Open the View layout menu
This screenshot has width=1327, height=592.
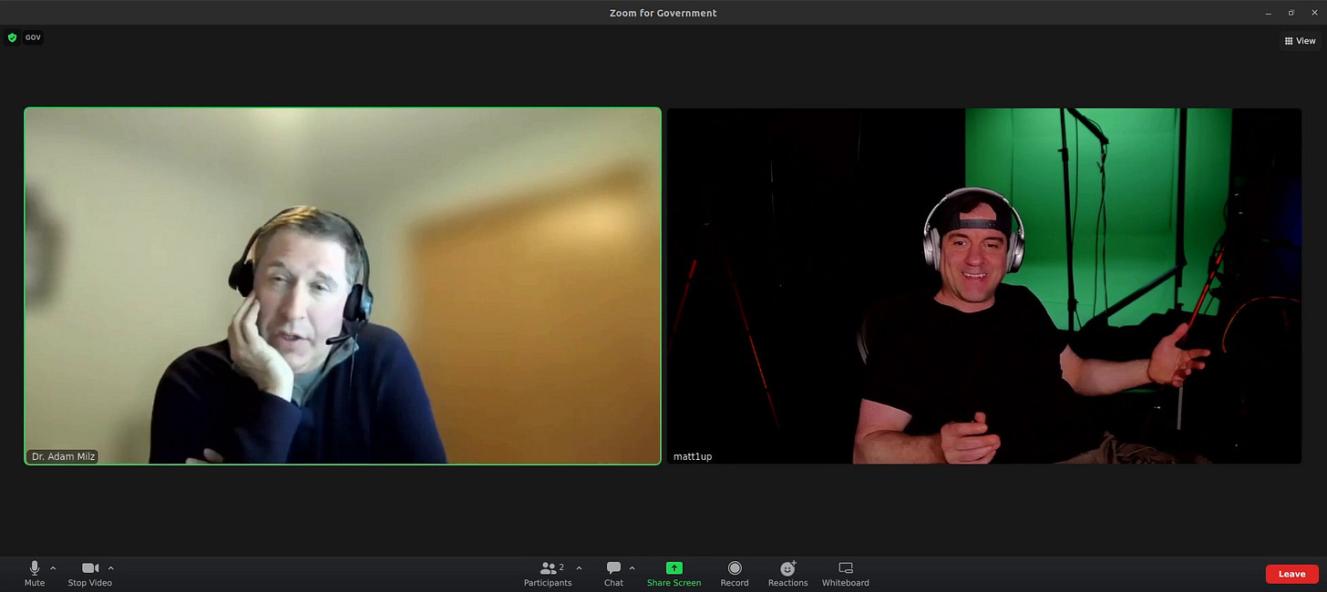(1300, 41)
